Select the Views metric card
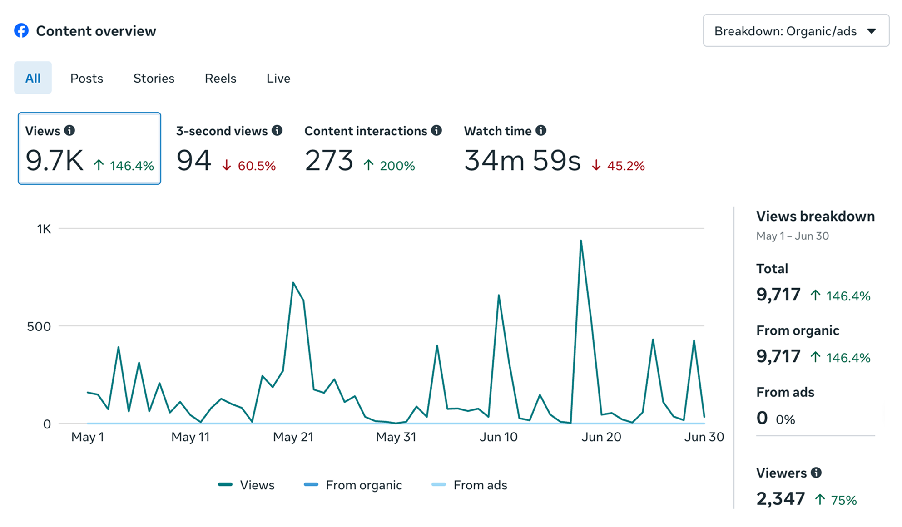 (89, 148)
